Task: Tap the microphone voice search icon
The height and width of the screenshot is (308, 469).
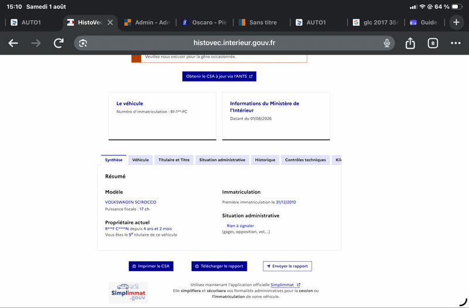Action: (387, 43)
